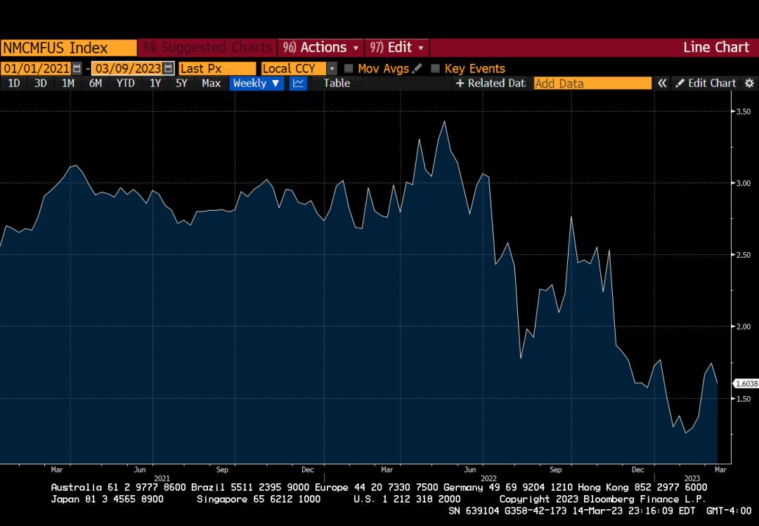Click the Edit Chart pencil button
759x526 pixels.
[x=706, y=83]
